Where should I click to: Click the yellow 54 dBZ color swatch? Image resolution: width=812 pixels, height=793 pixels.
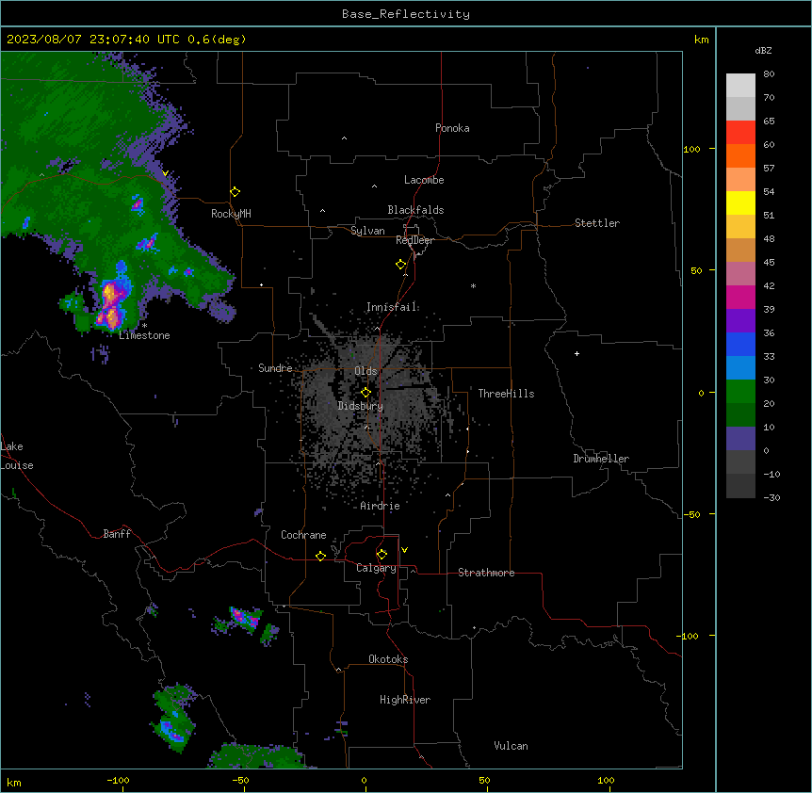(740, 202)
